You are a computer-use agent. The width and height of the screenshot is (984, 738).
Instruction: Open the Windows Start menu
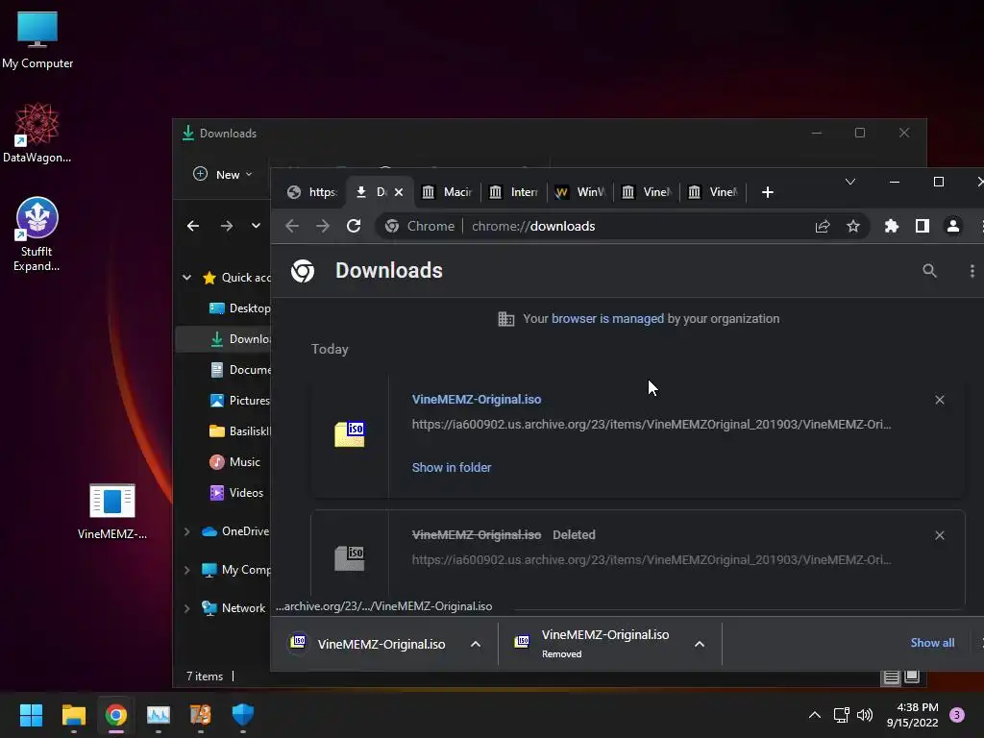point(32,715)
